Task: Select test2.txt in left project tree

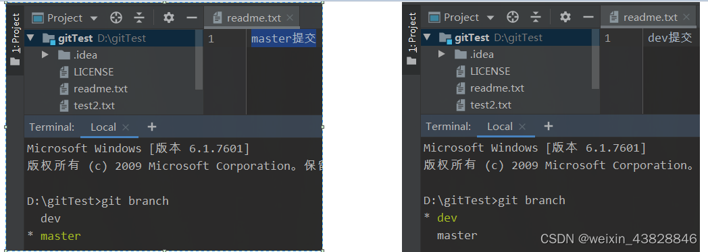Action: (x=87, y=106)
